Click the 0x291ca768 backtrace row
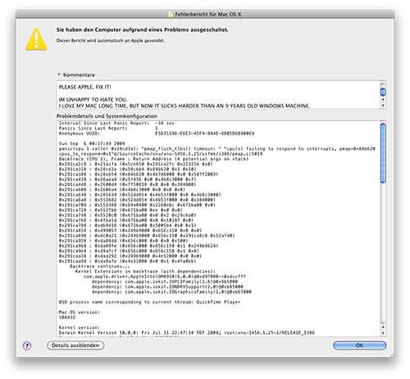410x379 pixels. (x=126, y=220)
